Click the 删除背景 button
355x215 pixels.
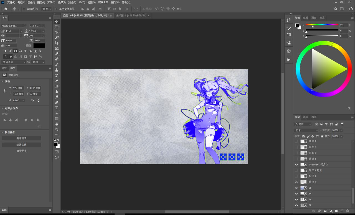pos(21,138)
